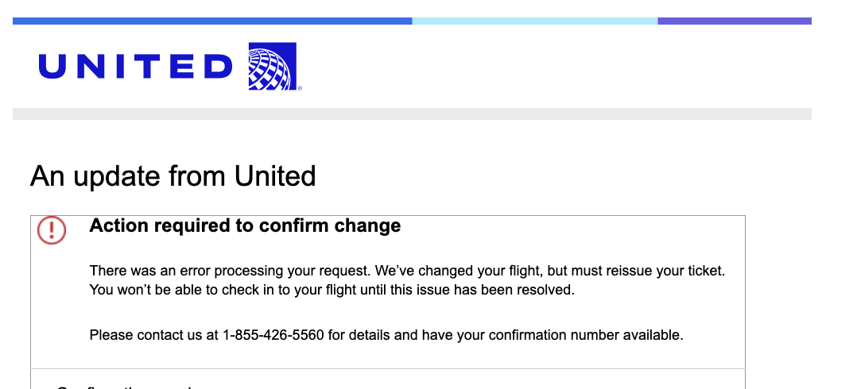Click the gray divider bar below the logo
The width and height of the screenshot is (857, 389).
click(412, 114)
